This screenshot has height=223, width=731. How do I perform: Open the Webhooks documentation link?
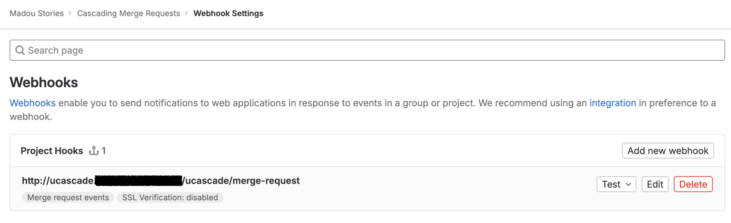tap(33, 103)
